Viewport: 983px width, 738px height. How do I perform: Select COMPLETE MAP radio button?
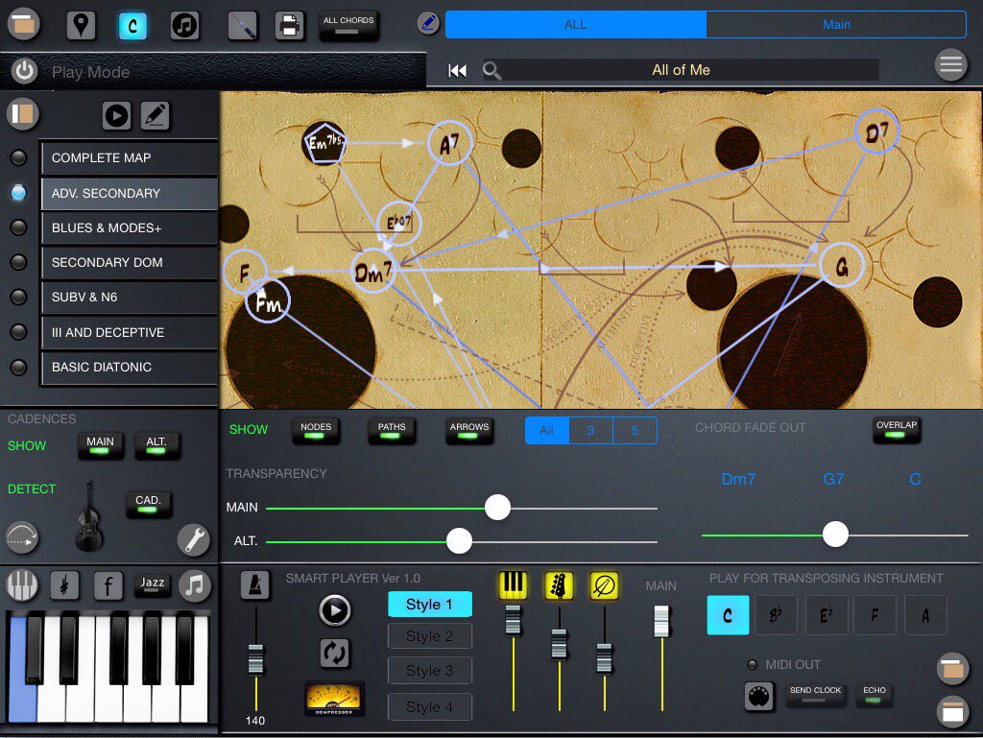(19, 158)
